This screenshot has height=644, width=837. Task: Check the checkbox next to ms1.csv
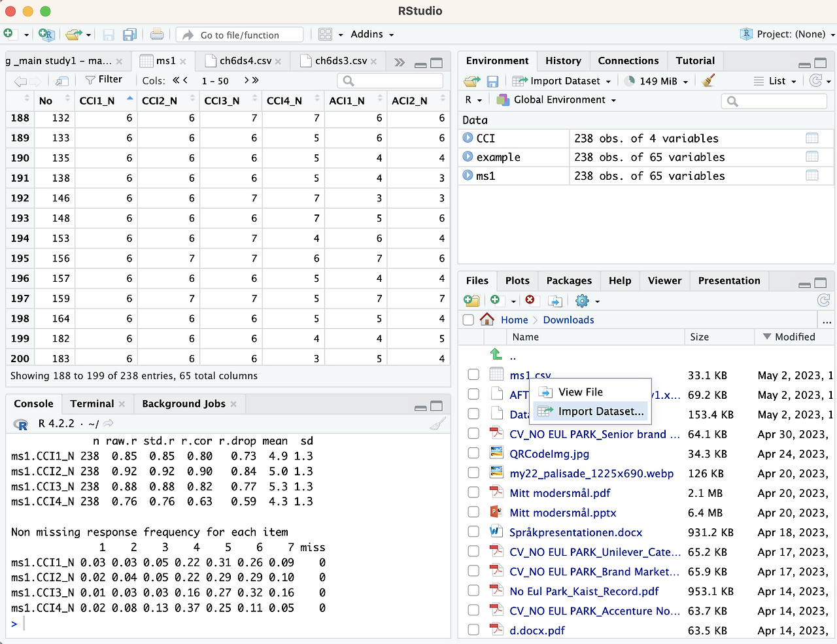[473, 375]
